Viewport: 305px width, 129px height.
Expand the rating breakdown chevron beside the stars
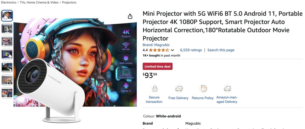tap(173, 50)
